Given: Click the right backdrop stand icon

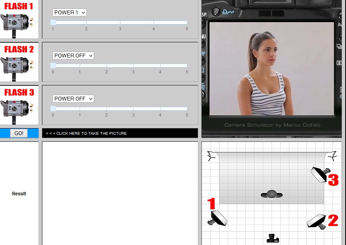Looking at the screenshot, I should pos(332,156).
